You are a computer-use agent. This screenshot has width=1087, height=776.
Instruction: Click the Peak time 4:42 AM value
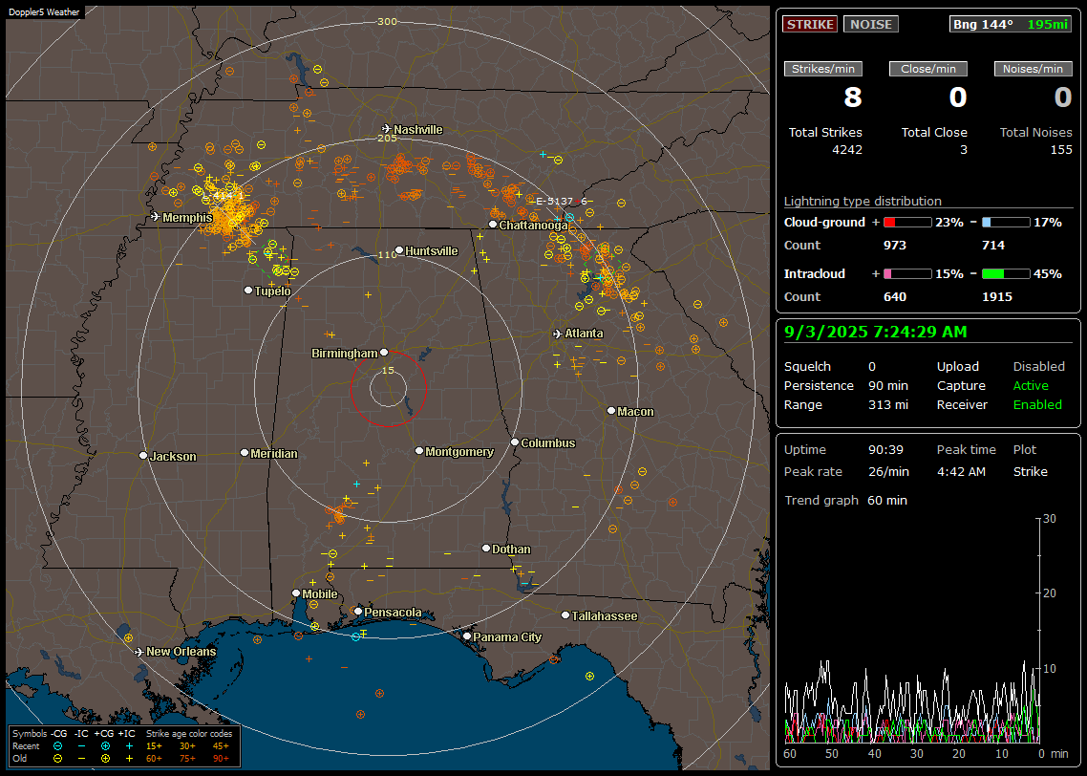[961, 471]
